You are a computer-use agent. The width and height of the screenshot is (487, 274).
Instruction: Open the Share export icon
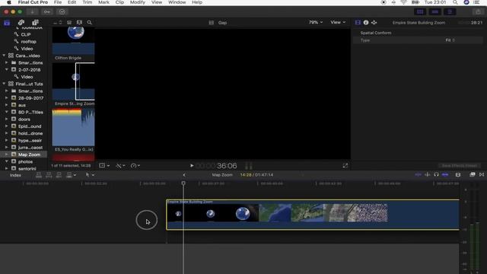(479, 12)
